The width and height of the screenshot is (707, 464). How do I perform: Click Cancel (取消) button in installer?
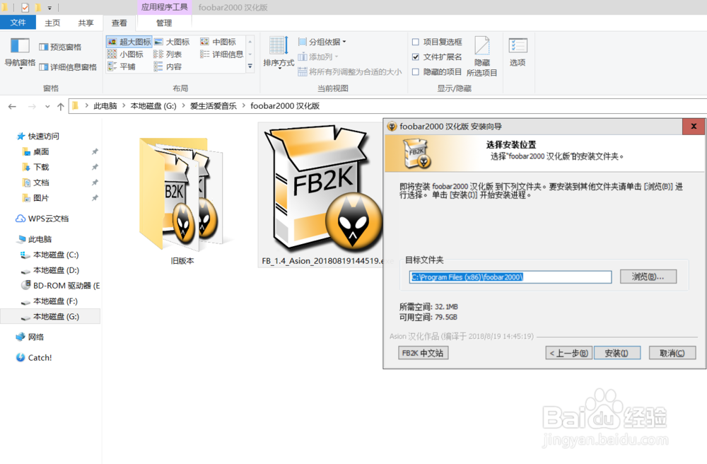[672, 353]
